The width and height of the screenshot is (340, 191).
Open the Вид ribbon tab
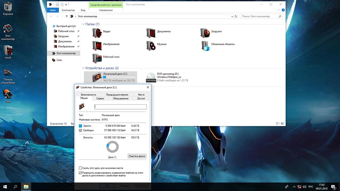click(83, 10)
